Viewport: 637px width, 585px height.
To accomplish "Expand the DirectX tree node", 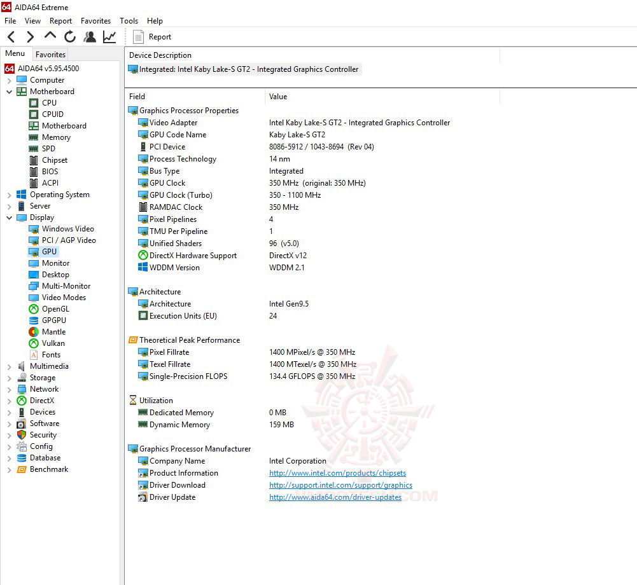I will coord(9,401).
